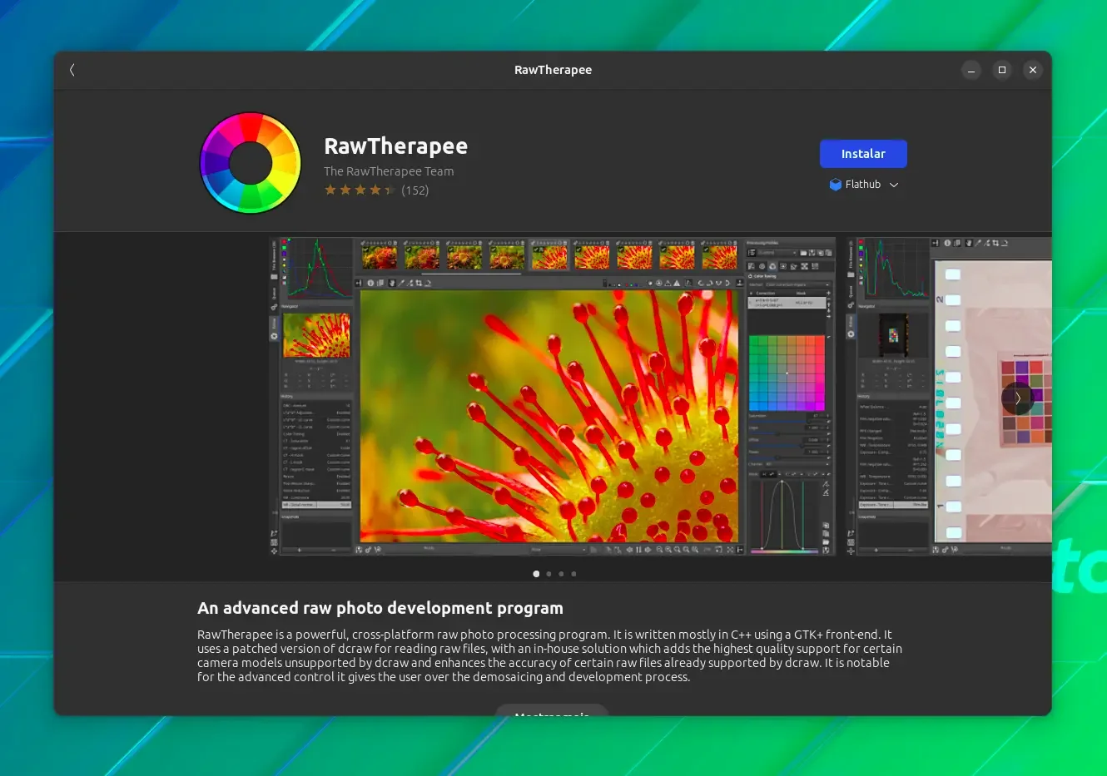Show the next screenshot with the carousel arrow
Viewport: 1107px width, 776px height.
(x=1017, y=398)
